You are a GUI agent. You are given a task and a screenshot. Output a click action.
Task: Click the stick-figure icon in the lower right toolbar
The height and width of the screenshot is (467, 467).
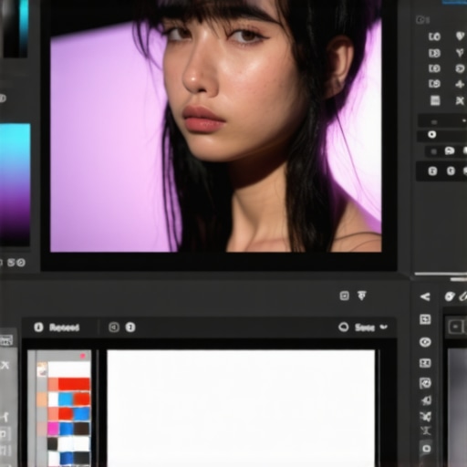426,431
